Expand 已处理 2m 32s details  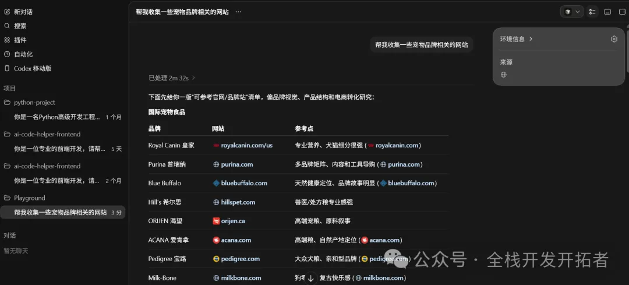click(172, 78)
